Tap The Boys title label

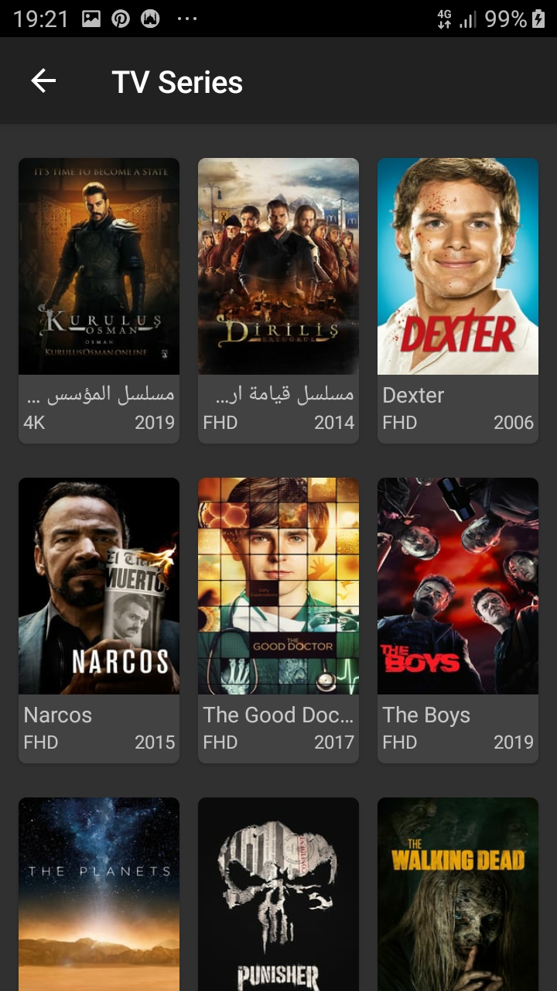426,715
